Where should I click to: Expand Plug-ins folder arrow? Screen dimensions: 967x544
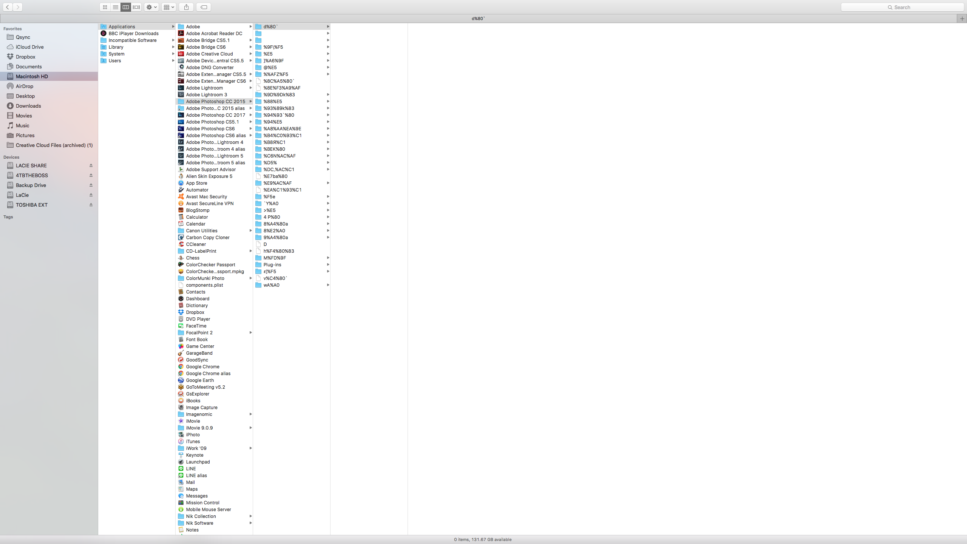point(328,264)
